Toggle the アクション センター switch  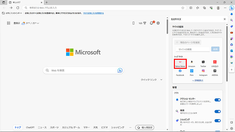click(217, 100)
